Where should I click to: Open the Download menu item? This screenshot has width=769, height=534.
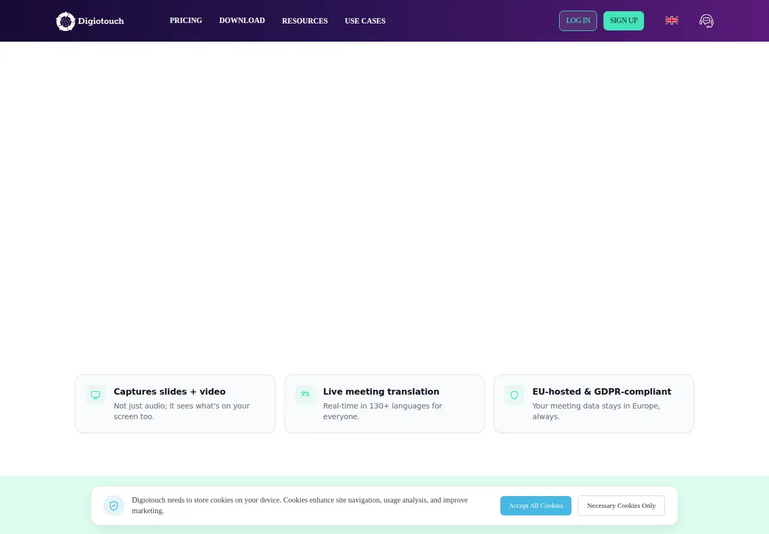(242, 20)
